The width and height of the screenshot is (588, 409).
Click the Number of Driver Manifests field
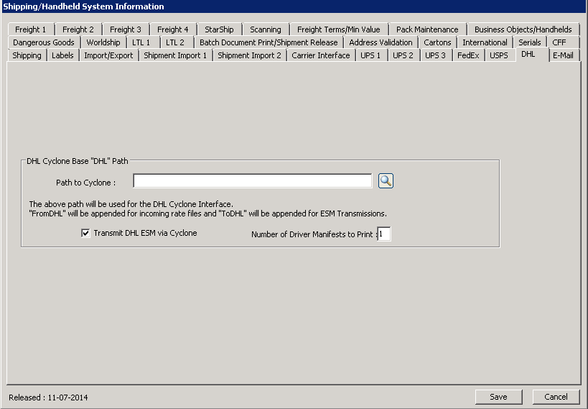[x=384, y=234]
